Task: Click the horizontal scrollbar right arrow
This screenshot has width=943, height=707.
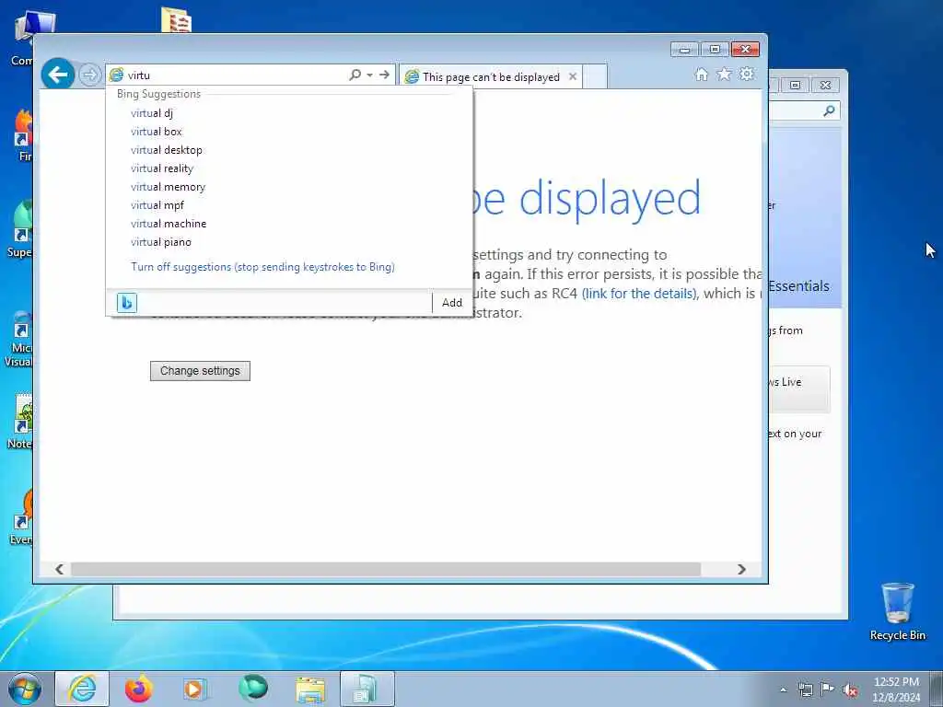Action: coord(741,569)
